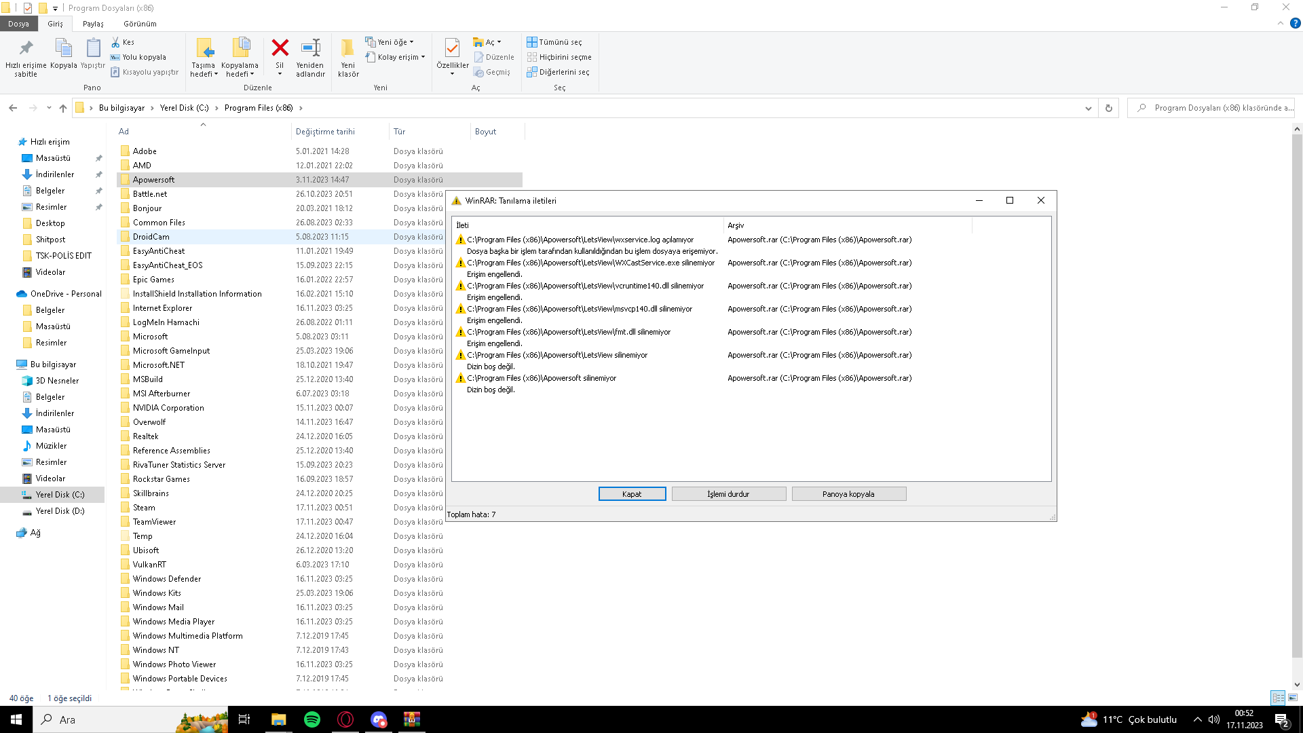Viewport: 1303px width, 733px height.
Task: Open Spotify from the taskbar
Action: [312, 719]
